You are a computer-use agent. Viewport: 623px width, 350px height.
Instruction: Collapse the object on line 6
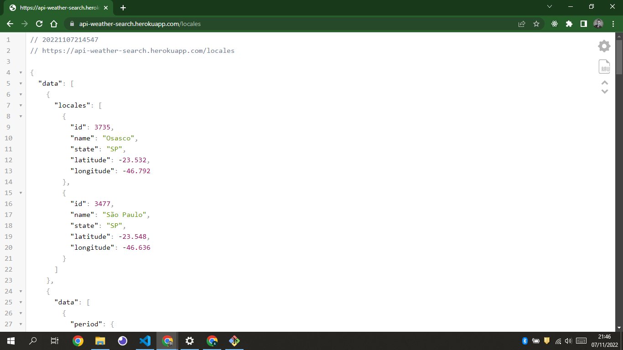tap(21, 94)
